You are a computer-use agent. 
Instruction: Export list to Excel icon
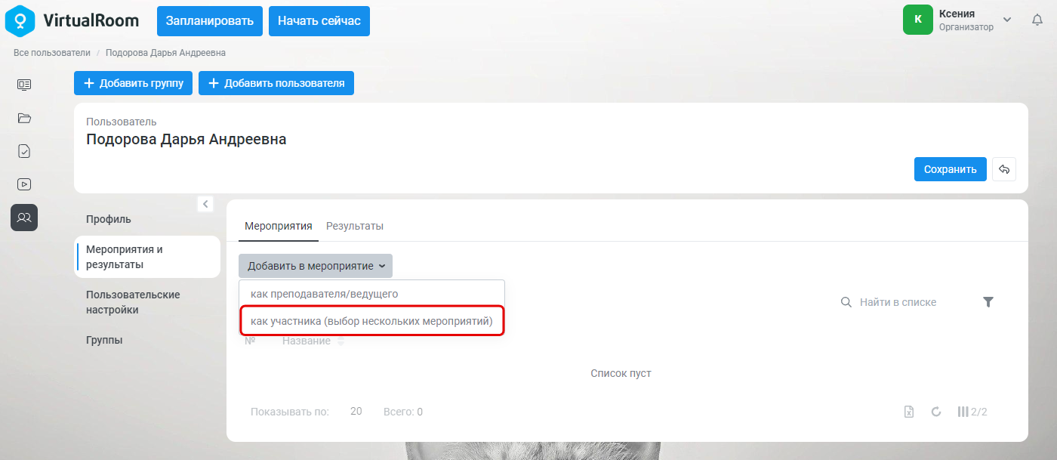[910, 412]
